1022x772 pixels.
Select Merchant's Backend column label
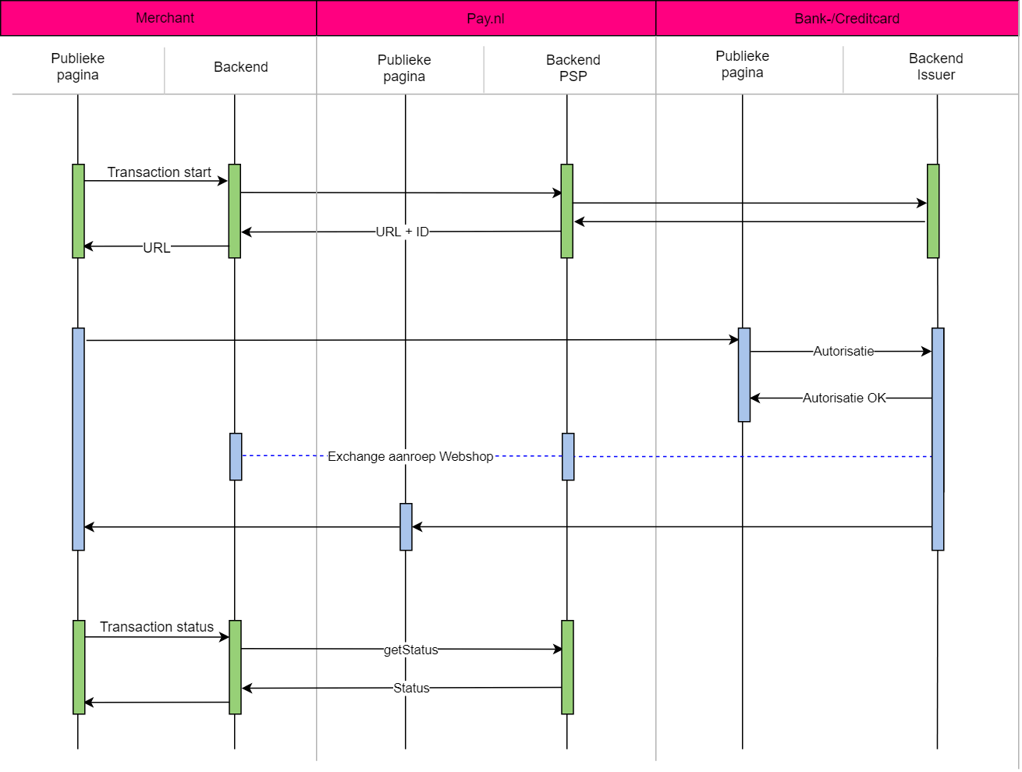coord(240,67)
